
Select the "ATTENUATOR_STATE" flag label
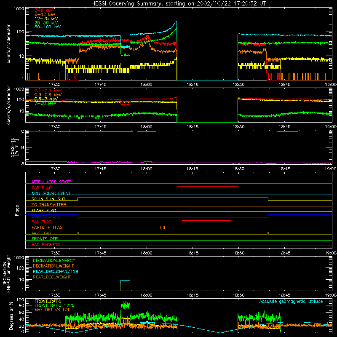pyautogui.click(x=51, y=182)
